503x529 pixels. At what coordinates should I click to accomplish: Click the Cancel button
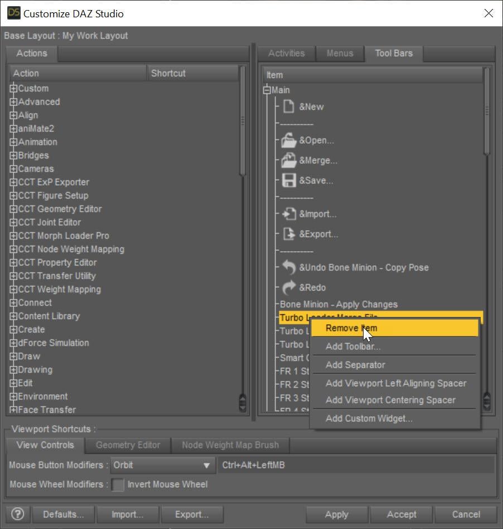tap(466, 514)
